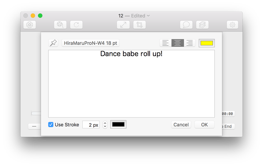The image size is (263, 166).
Task: Confirm the text with OK
Action: (x=204, y=125)
